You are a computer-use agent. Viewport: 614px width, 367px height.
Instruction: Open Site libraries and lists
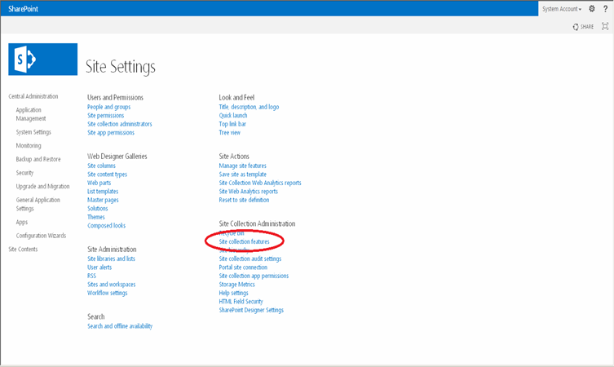[111, 259]
